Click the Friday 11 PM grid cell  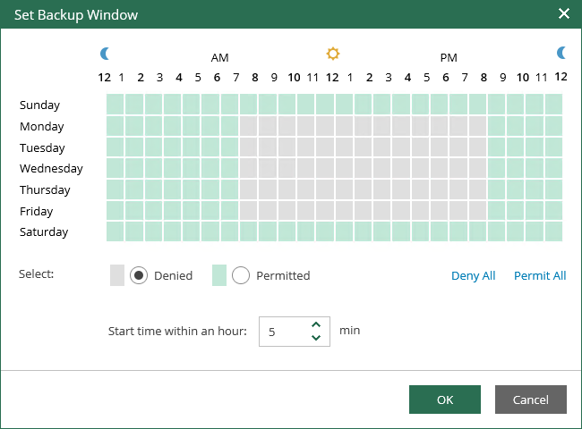click(553, 210)
